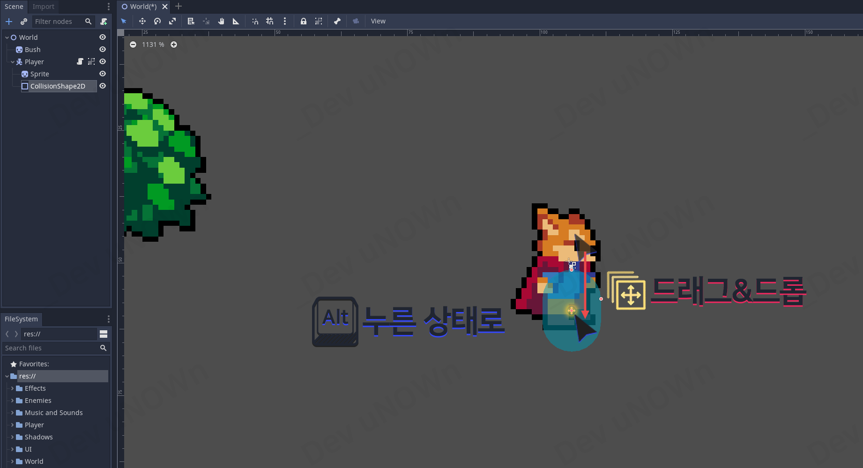This screenshot has width=863, height=468.
Task: Click the res:// path field
Action: pos(59,334)
